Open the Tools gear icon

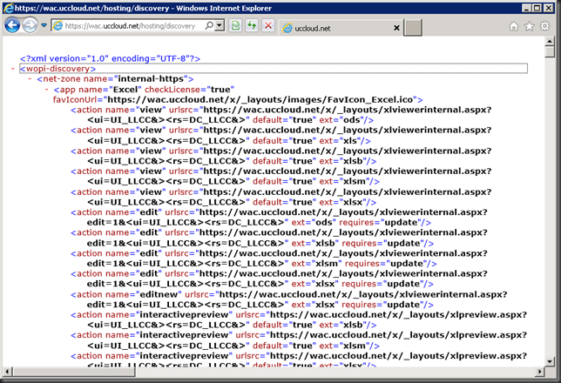(x=544, y=26)
